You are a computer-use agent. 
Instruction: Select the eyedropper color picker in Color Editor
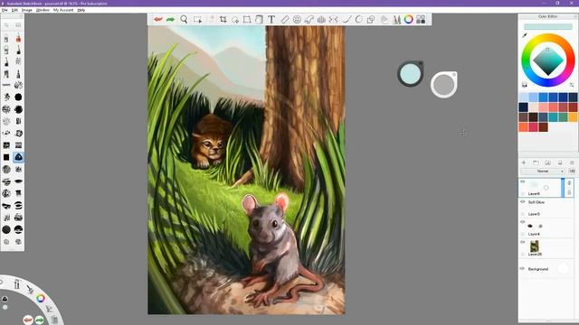pos(525,35)
